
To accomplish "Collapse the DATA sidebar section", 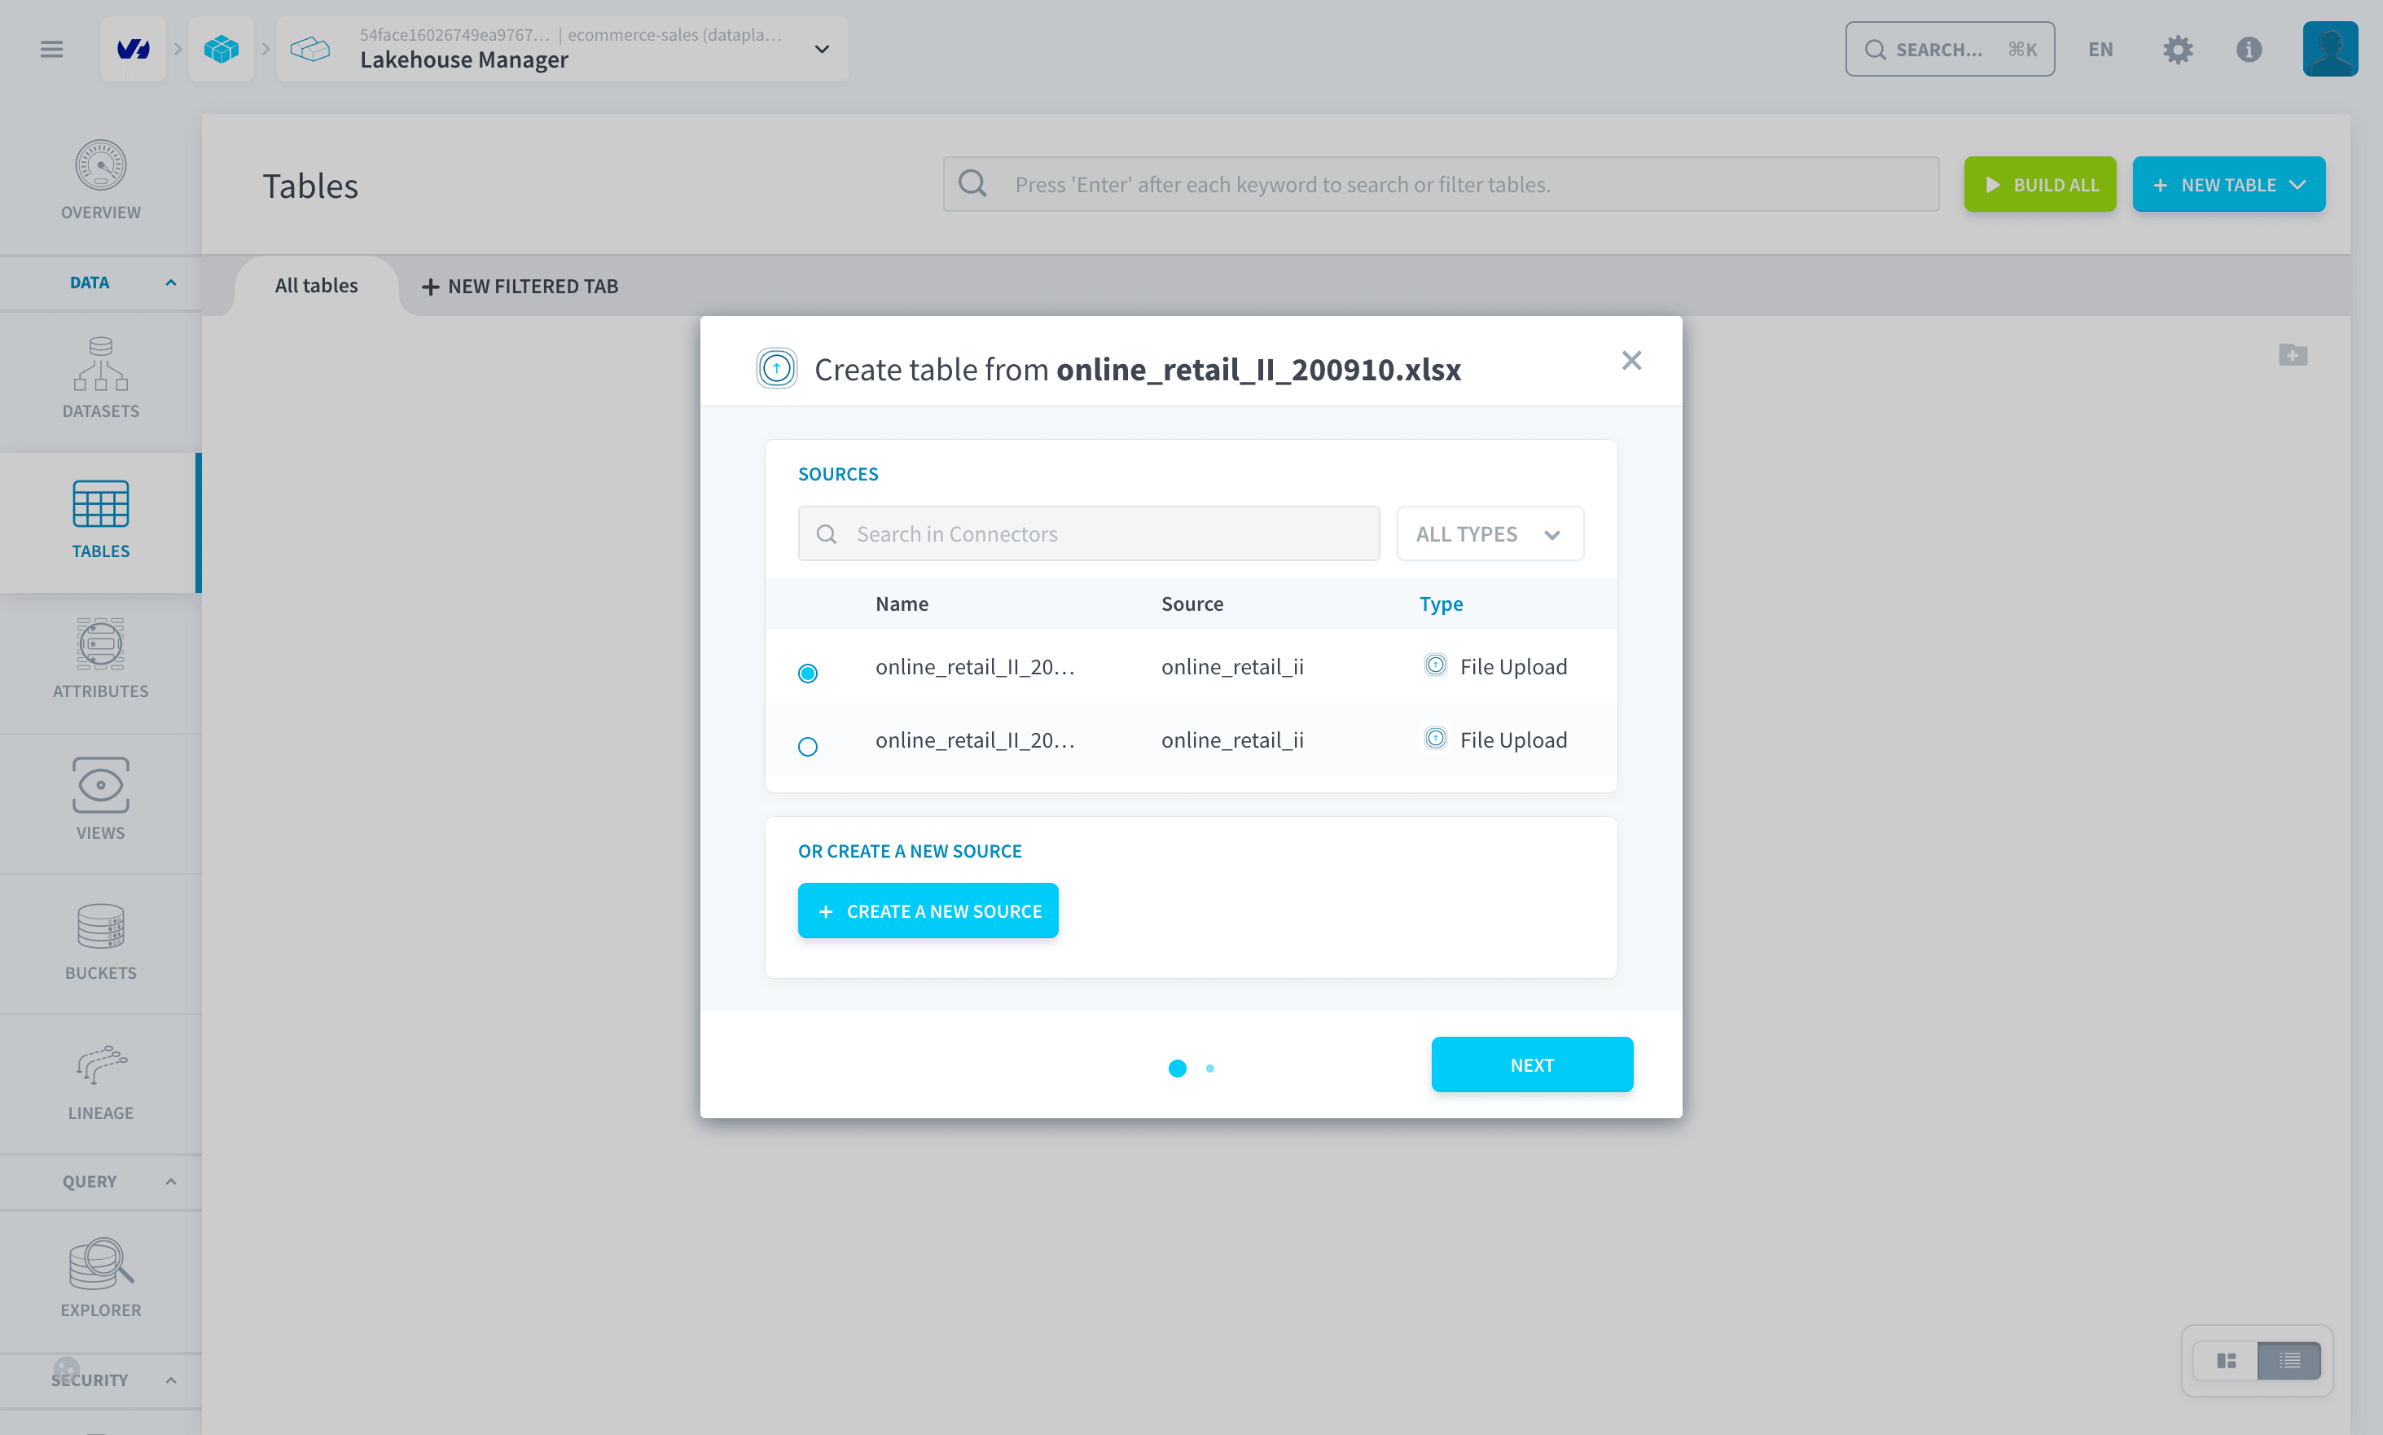I will click(100, 283).
